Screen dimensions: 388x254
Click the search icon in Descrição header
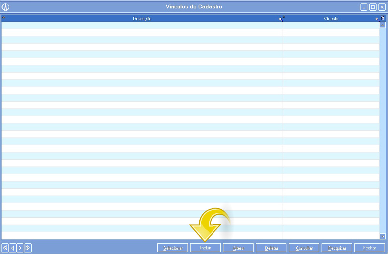[281, 19]
